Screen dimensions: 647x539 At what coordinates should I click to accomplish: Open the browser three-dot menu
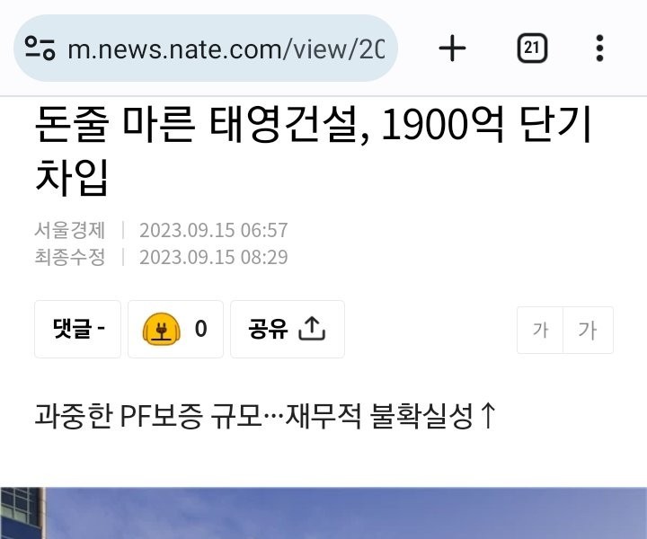[x=599, y=49]
